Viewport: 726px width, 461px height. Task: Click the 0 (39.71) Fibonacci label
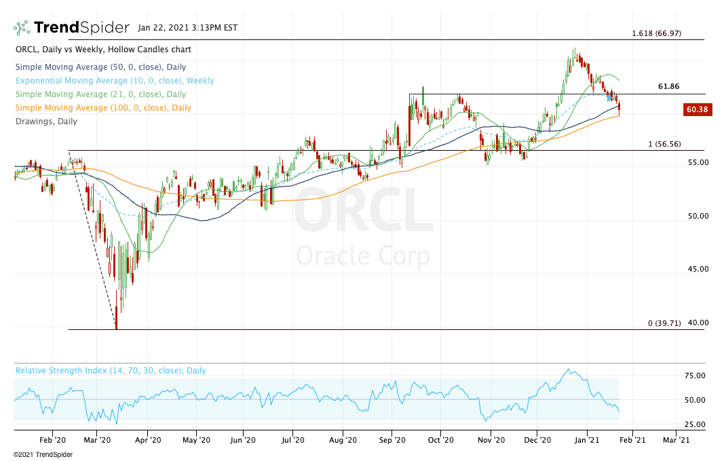click(664, 323)
